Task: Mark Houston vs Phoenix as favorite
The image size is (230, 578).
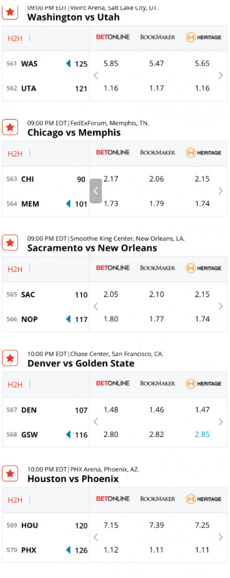Action: (10, 474)
